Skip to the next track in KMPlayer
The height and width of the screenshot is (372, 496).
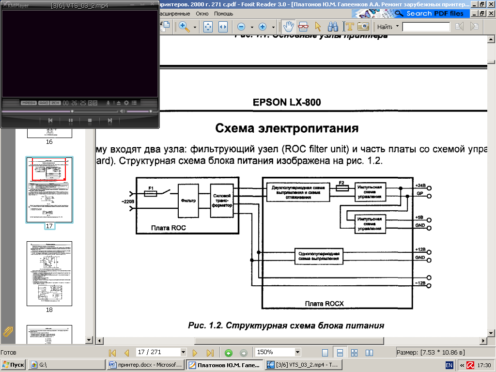[x=110, y=121]
